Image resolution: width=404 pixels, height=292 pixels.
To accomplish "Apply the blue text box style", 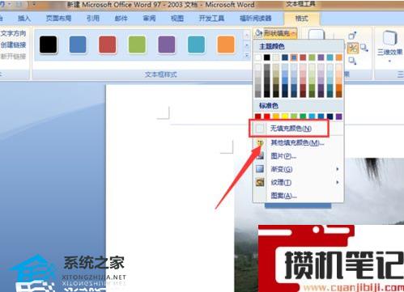I will [x=78, y=44].
